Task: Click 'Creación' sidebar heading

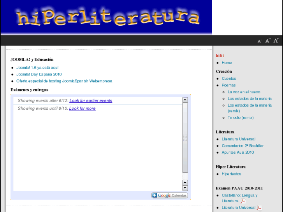Action: click(224, 72)
